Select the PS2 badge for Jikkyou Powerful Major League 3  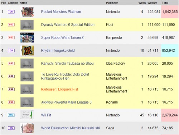(x=11, y=102)
